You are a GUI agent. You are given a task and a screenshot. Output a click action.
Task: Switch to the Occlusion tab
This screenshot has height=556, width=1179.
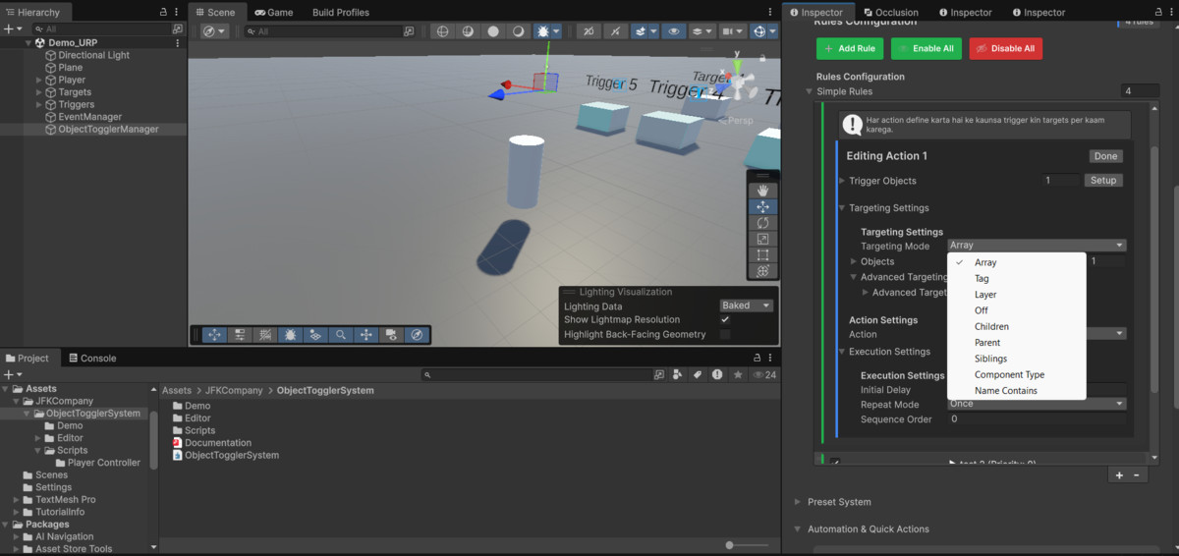pyautogui.click(x=889, y=13)
